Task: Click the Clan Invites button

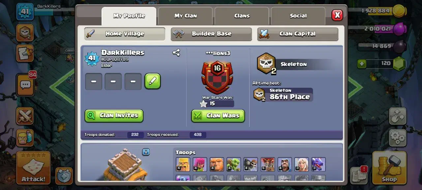Action: 114,116
